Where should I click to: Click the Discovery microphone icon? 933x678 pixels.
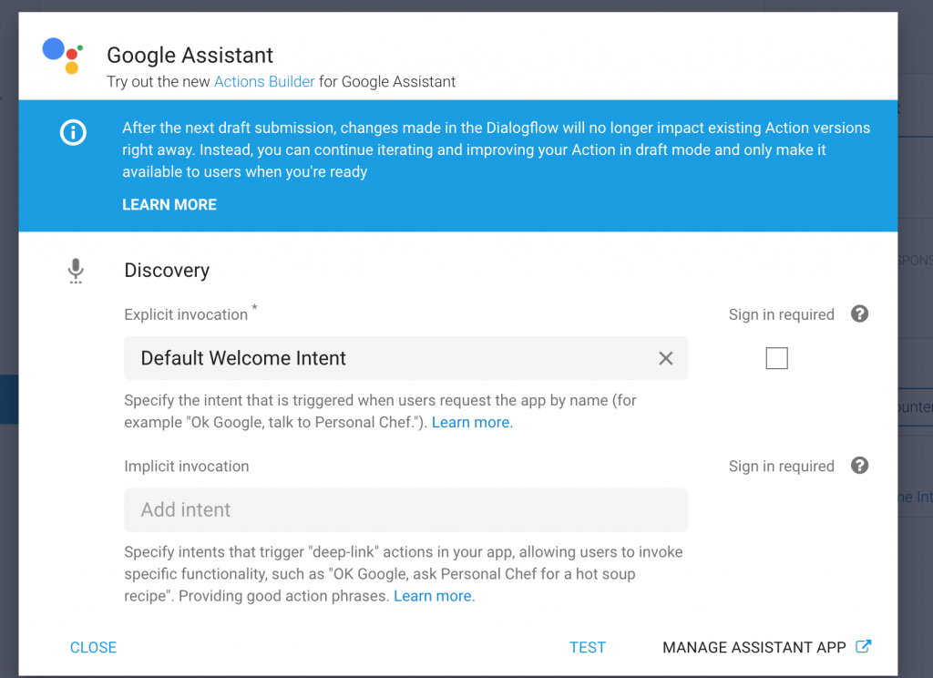(x=76, y=271)
